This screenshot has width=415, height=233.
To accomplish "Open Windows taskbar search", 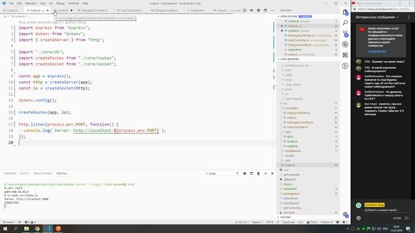I will 16,228.
